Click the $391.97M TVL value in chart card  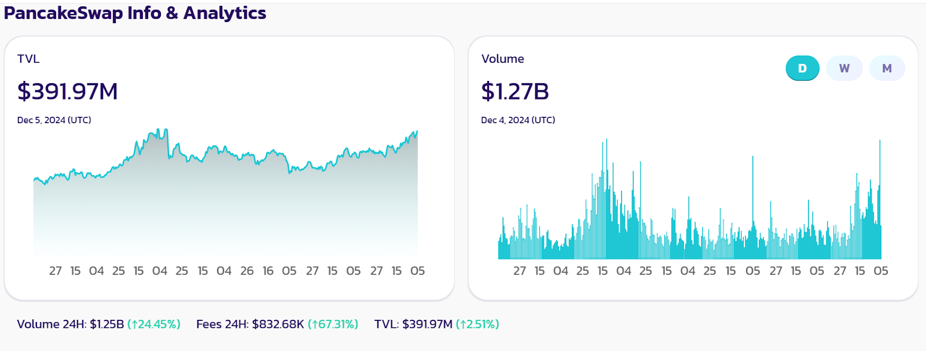coord(68,91)
